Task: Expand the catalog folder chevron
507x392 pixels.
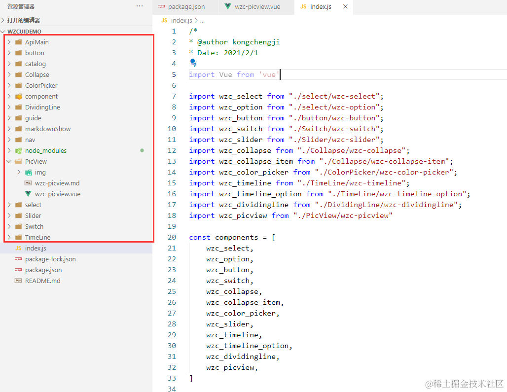Action: (x=9, y=64)
